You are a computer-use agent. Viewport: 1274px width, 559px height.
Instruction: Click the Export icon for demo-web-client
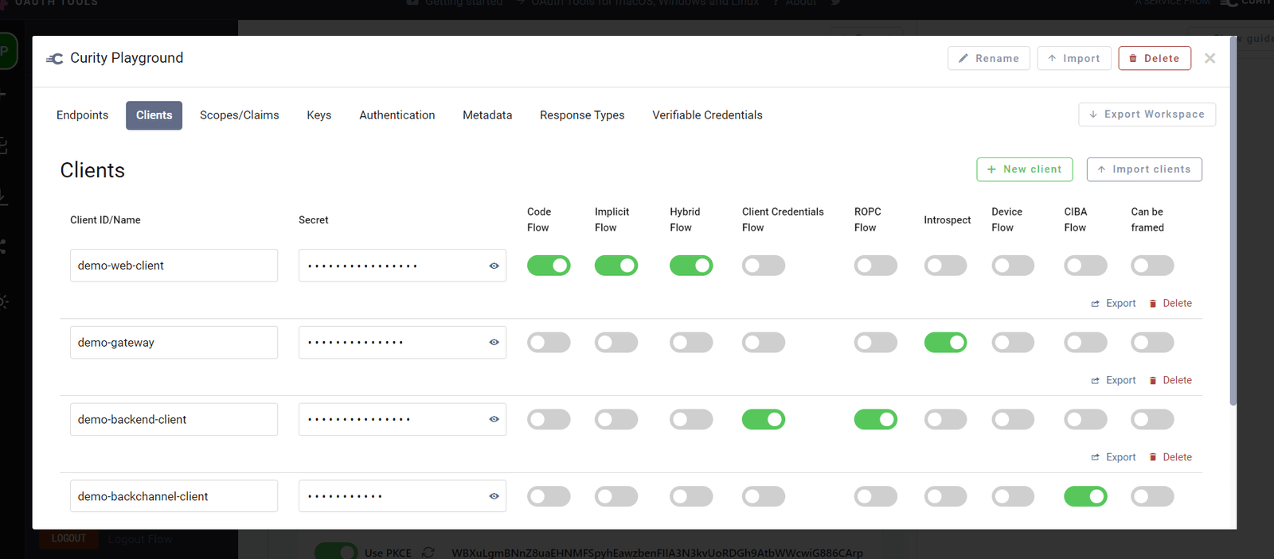point(1096,304)
